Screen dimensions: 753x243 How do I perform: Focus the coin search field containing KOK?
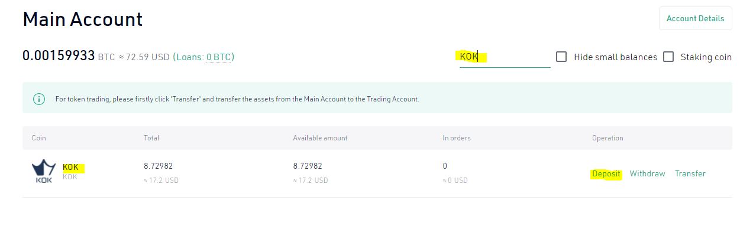pos(505,57)
